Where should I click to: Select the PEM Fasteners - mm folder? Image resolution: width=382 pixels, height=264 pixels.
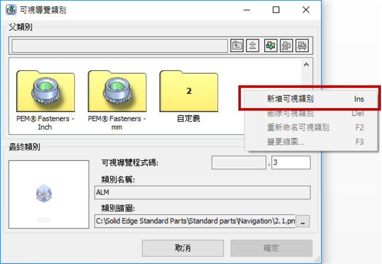(x=117, y=100)
